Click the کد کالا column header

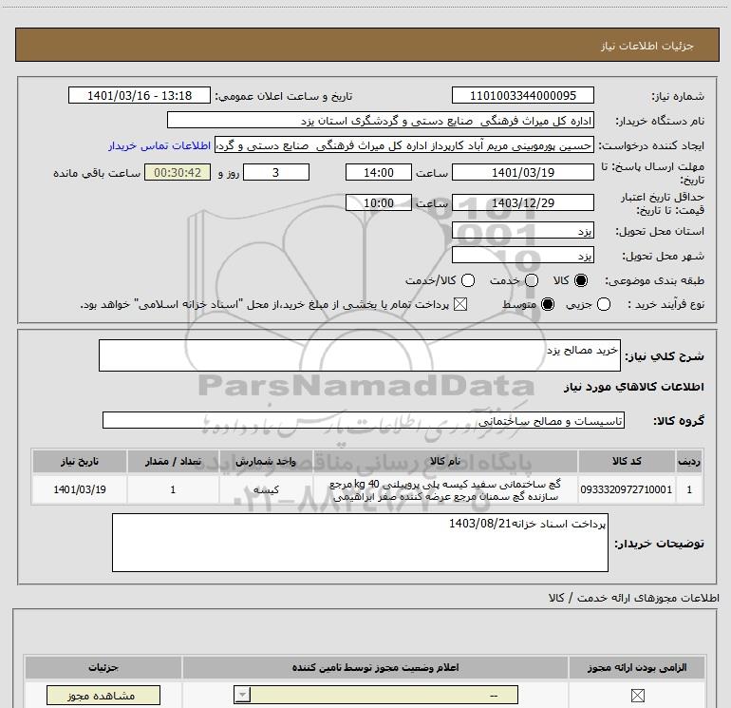click(627, 461)
